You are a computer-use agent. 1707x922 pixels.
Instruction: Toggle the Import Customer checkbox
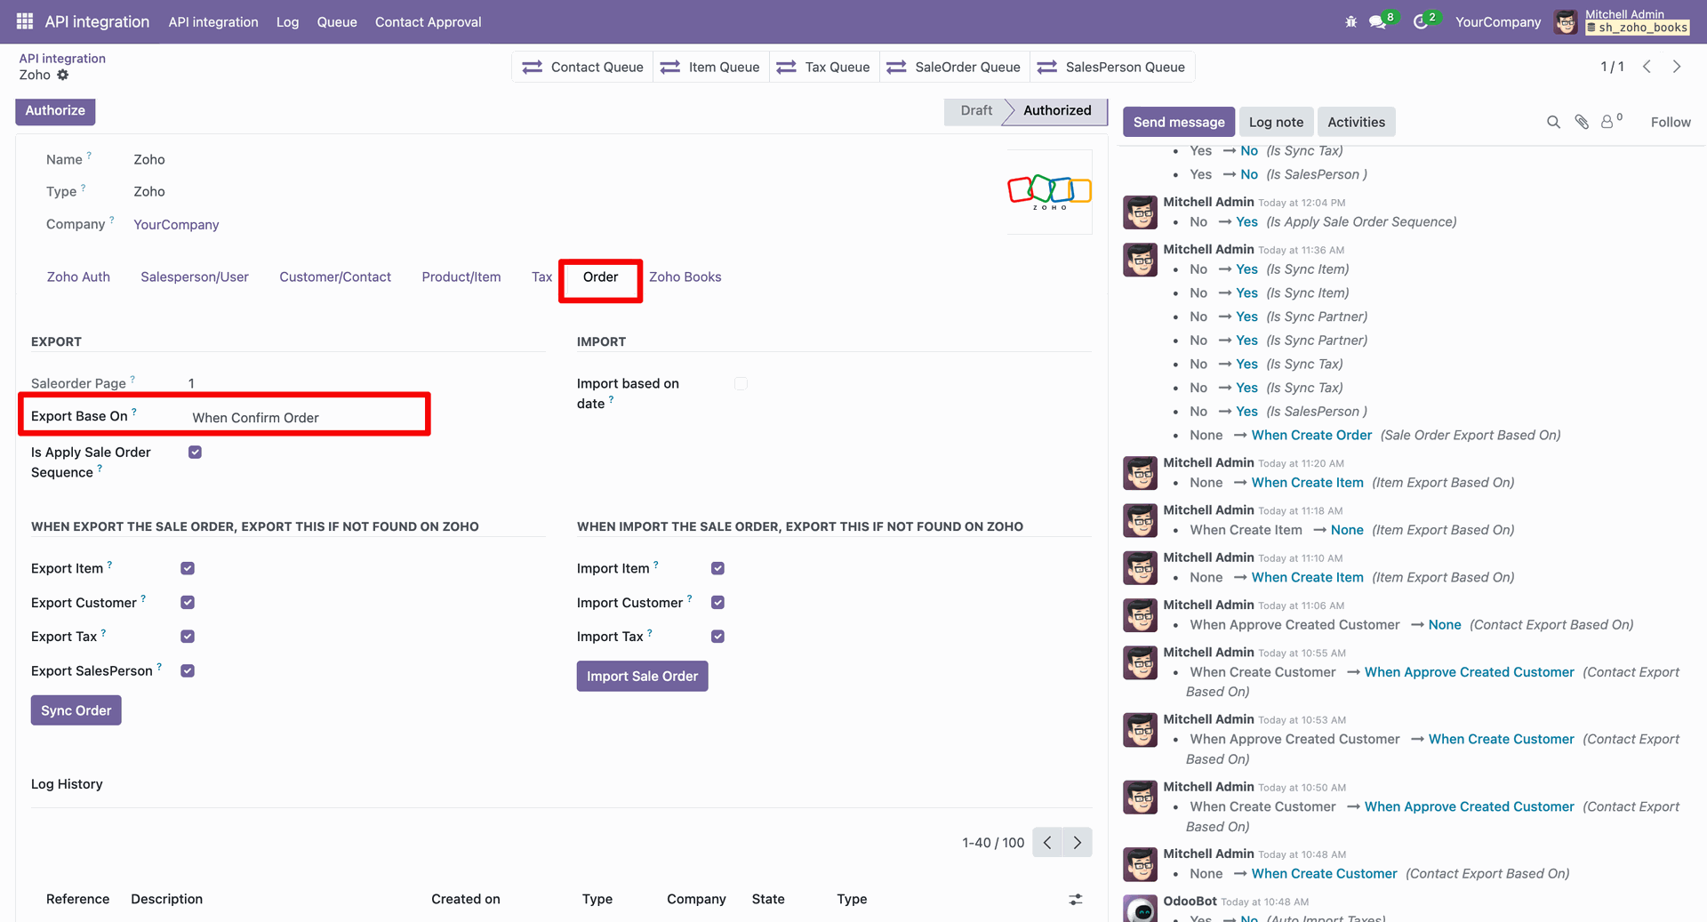tap(717, 602)
